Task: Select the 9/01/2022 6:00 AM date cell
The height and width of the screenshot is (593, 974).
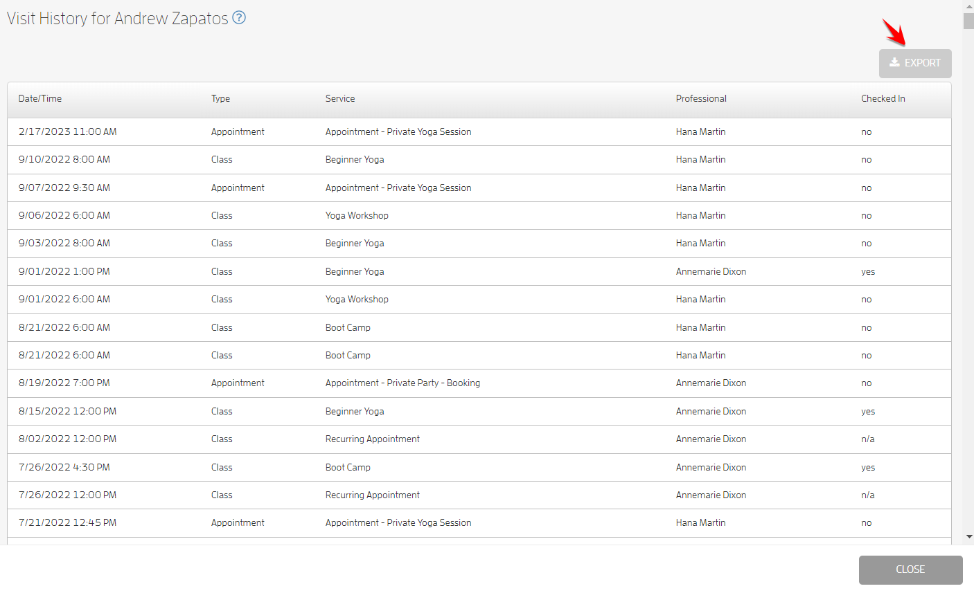Action: tap(64, 300)
